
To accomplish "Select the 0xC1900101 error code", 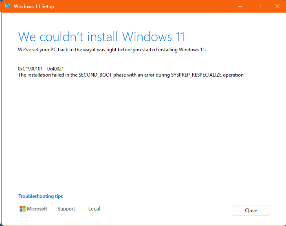I will 30,69.
